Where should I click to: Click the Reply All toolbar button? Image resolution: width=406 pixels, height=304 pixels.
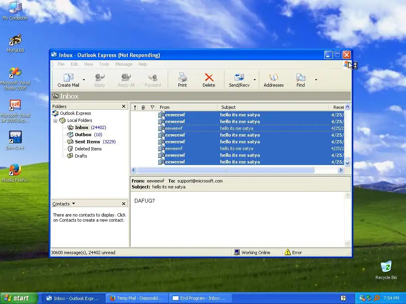pos(126,80)
